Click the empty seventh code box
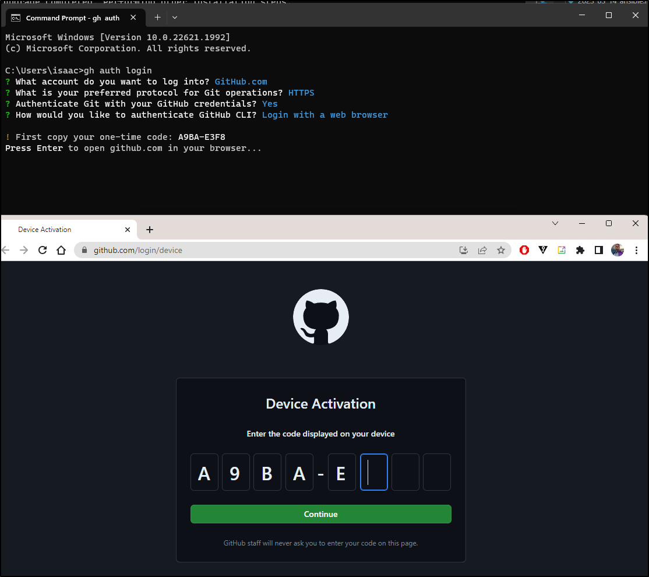Image resolution: width=649 pixels, height=577 pixels. pos(405,472)
